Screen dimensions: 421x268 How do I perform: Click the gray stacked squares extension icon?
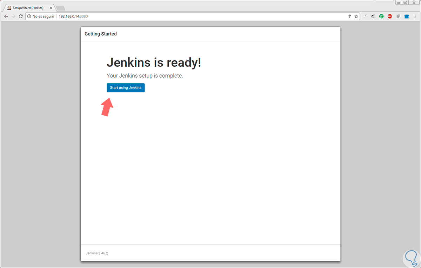point(399,16)
